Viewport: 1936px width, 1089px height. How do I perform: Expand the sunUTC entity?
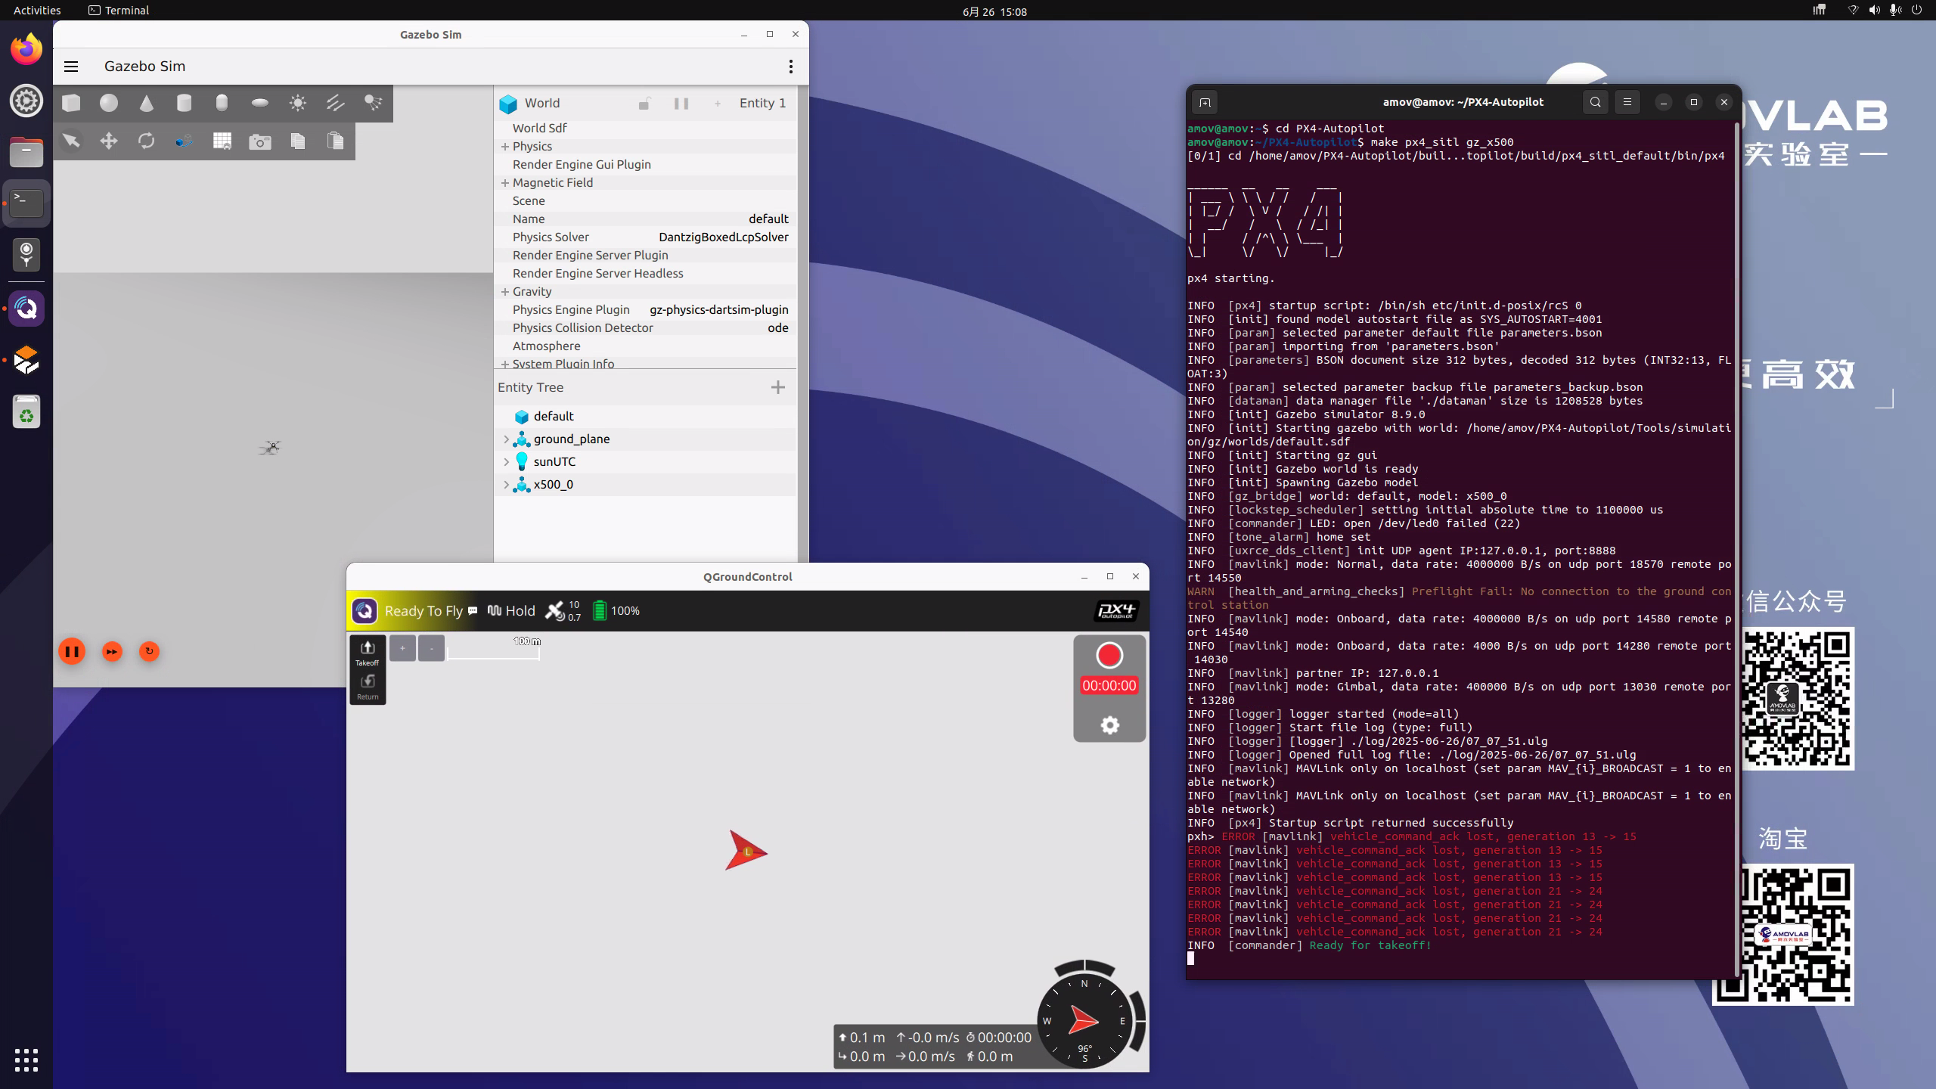tap(506, 461)
